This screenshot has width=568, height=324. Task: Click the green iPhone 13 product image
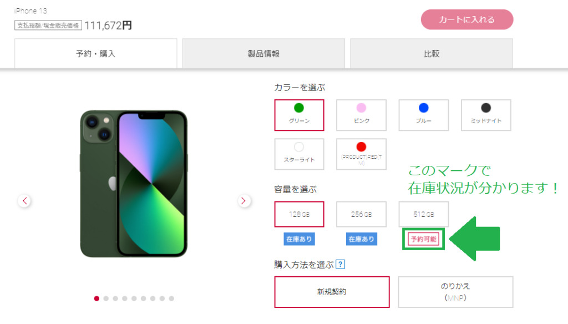[134, 184]
